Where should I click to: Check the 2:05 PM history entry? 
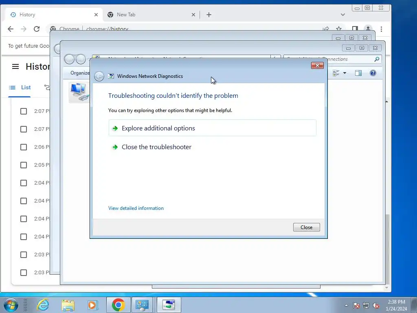(24, 165)
